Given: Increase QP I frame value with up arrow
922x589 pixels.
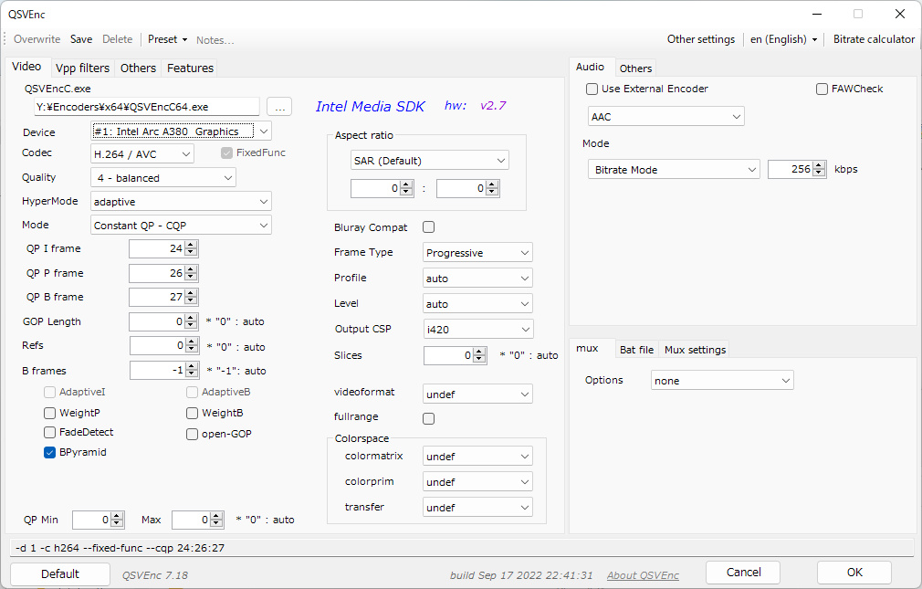Looking at the screenshot, I should click(x=191, y=245).
